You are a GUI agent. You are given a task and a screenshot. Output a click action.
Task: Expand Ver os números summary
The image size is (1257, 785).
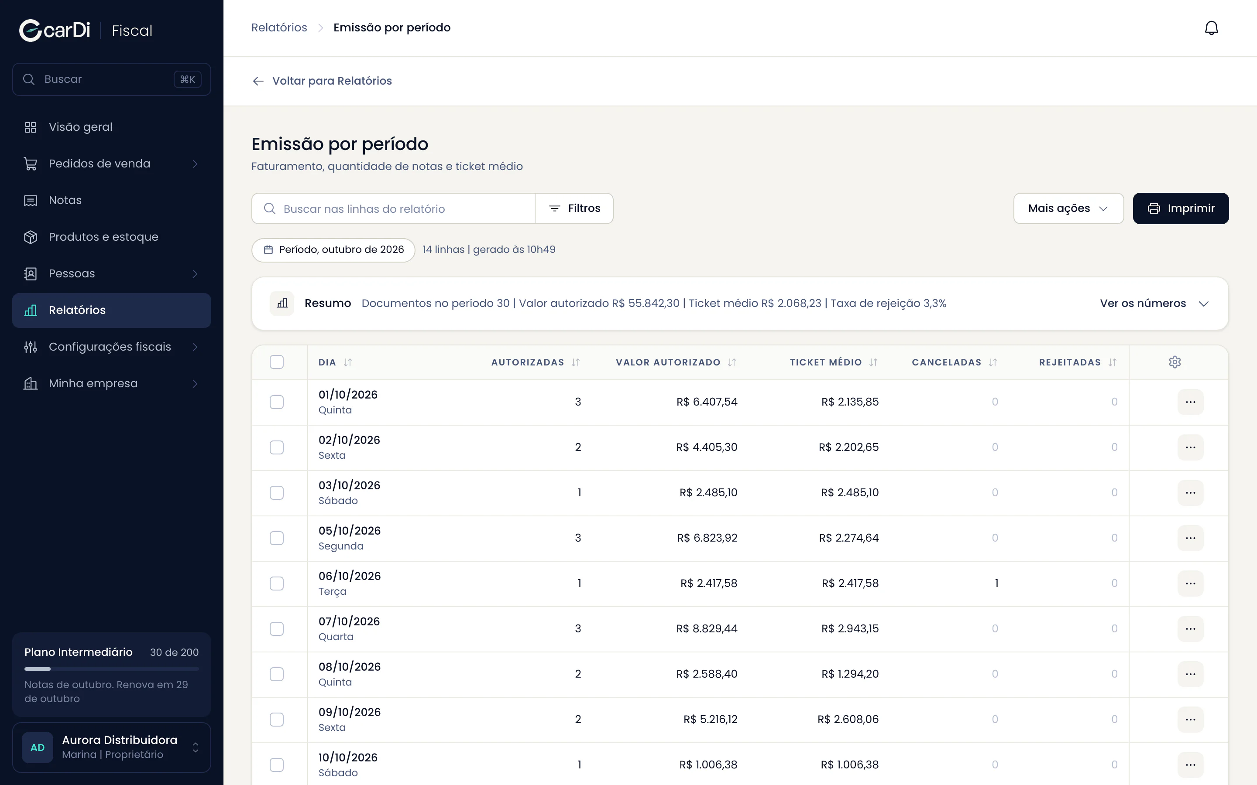pyautogui.click(x=1155, y=303)
